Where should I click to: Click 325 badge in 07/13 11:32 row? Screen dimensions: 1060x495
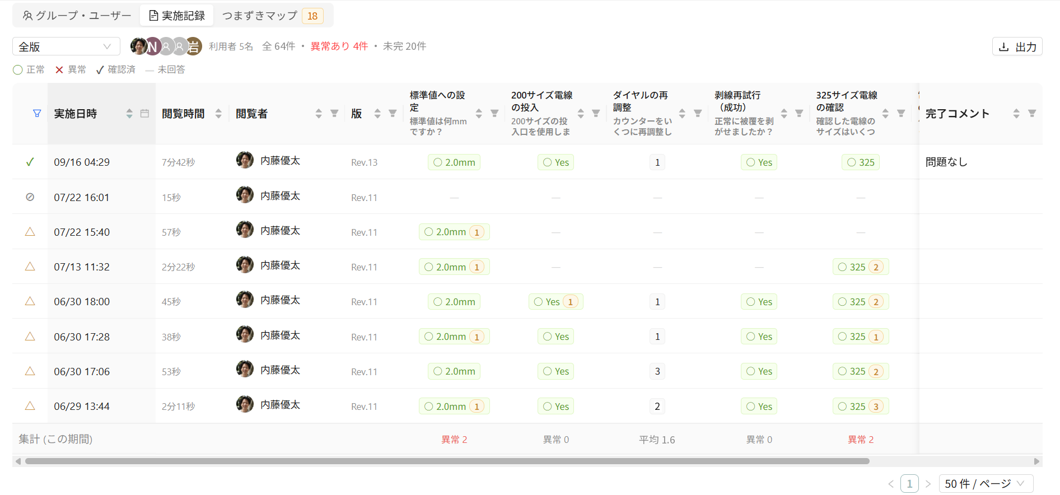(861, 267)
